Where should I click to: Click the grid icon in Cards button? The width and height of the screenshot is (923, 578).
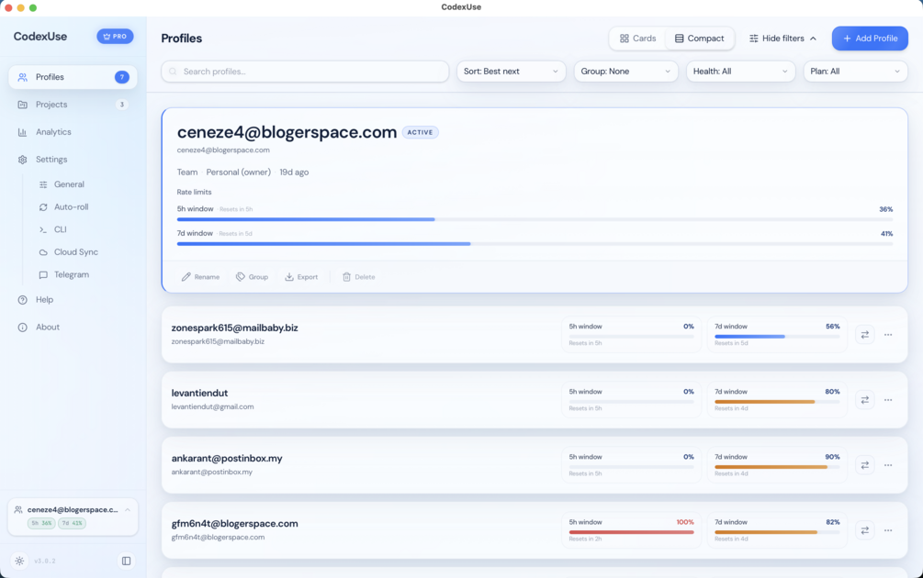624,39
